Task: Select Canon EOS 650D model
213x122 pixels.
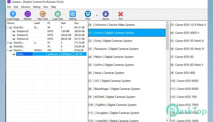Action: [189, 89]
